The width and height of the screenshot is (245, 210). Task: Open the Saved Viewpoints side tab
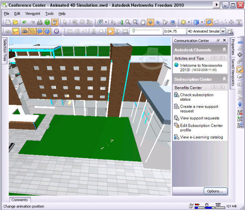pos(233,72)
